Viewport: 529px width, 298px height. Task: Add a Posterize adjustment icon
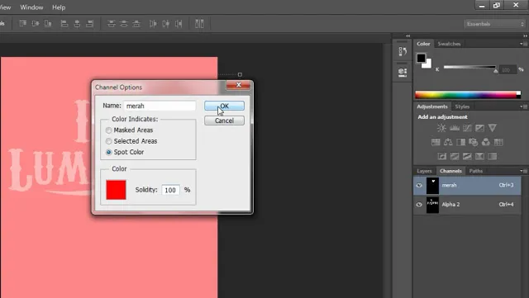coord(454,156)
